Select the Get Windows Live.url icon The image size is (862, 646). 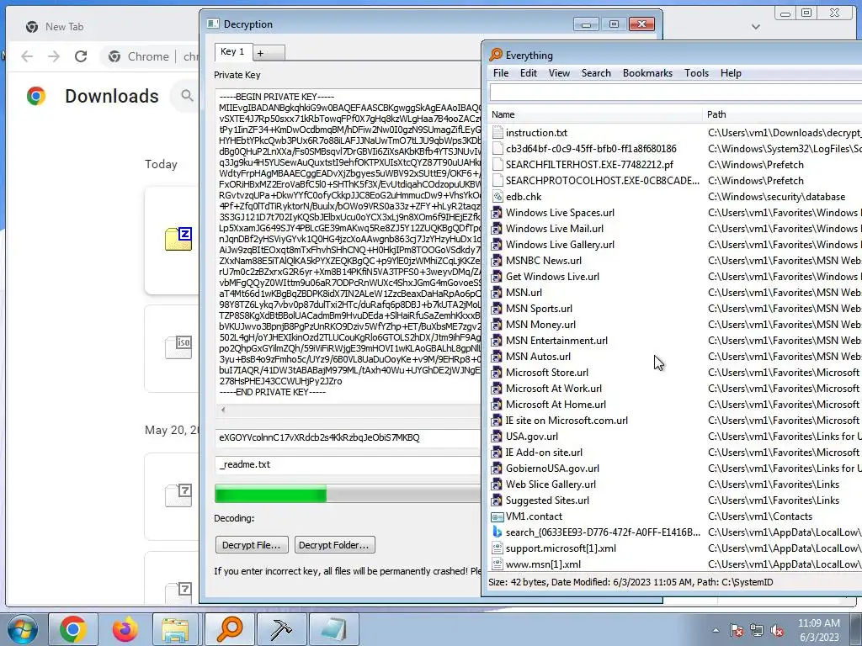tap(497, 276)
